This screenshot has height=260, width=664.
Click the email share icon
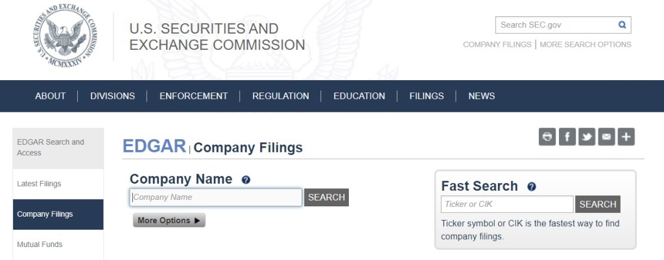(x=606, y=136)
